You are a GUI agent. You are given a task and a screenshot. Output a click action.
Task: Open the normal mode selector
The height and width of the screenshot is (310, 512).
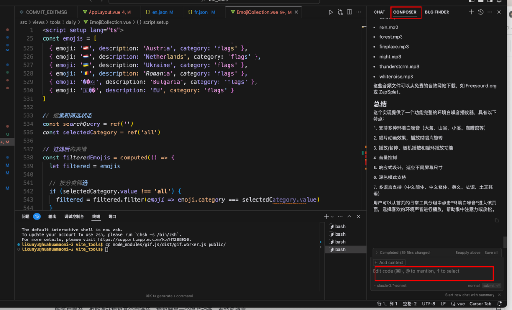[474, 285]
